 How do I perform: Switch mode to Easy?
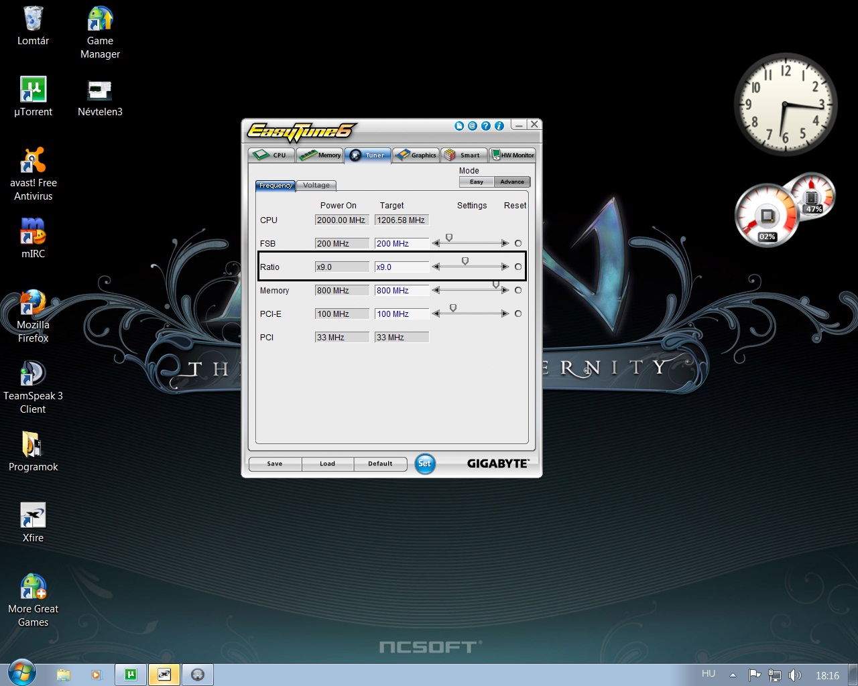[x=477, y=182]
